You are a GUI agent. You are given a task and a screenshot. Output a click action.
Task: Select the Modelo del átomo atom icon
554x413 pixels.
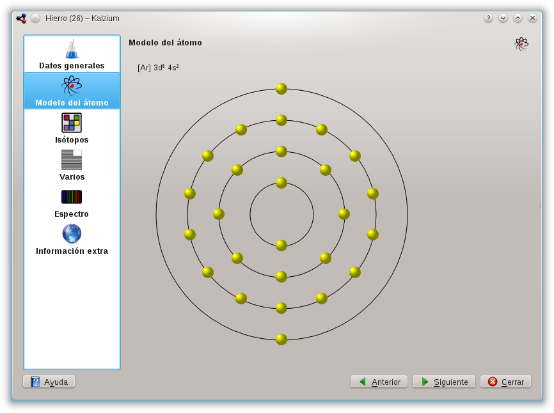(72, 86)
